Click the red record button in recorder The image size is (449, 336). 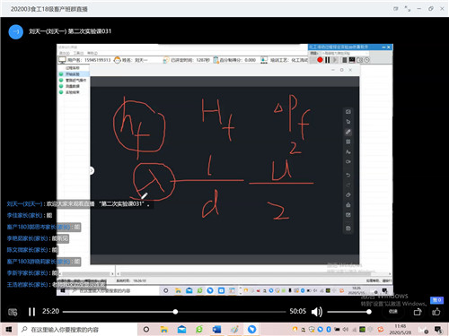pyautogui.click(x=320, y=60)
